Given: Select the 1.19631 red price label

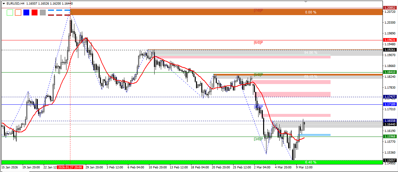Looking at the screenshot, I should click(389, 40).
